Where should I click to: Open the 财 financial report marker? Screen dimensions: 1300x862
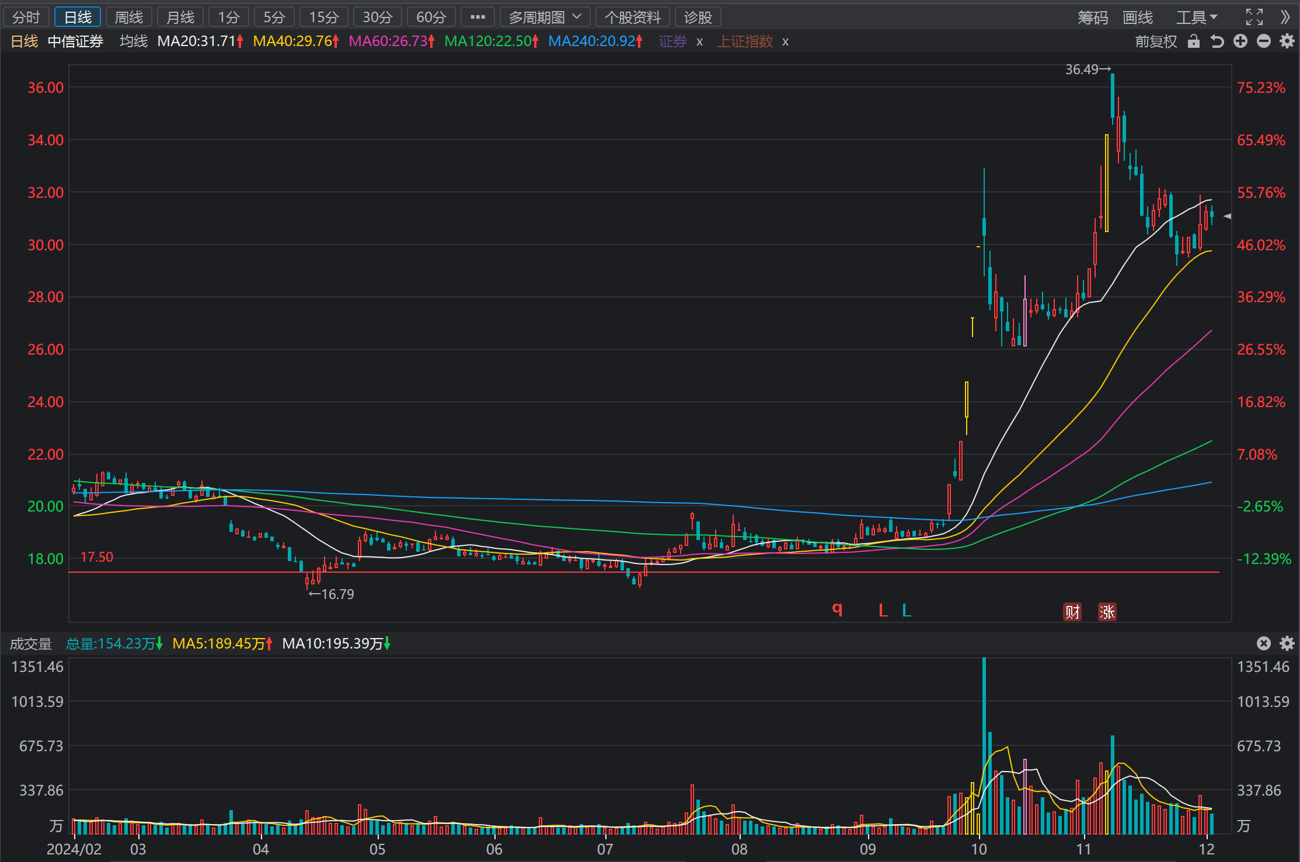click(x=1072, y=612)
